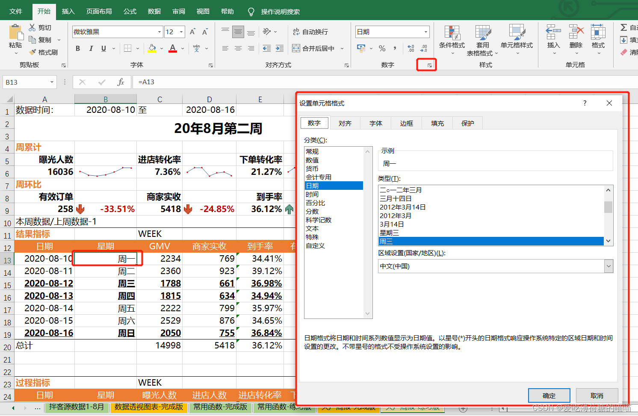The image size is (638, 416).
Task: Click the Cut (剪切) scissors icon
Action: pos(32,27)
